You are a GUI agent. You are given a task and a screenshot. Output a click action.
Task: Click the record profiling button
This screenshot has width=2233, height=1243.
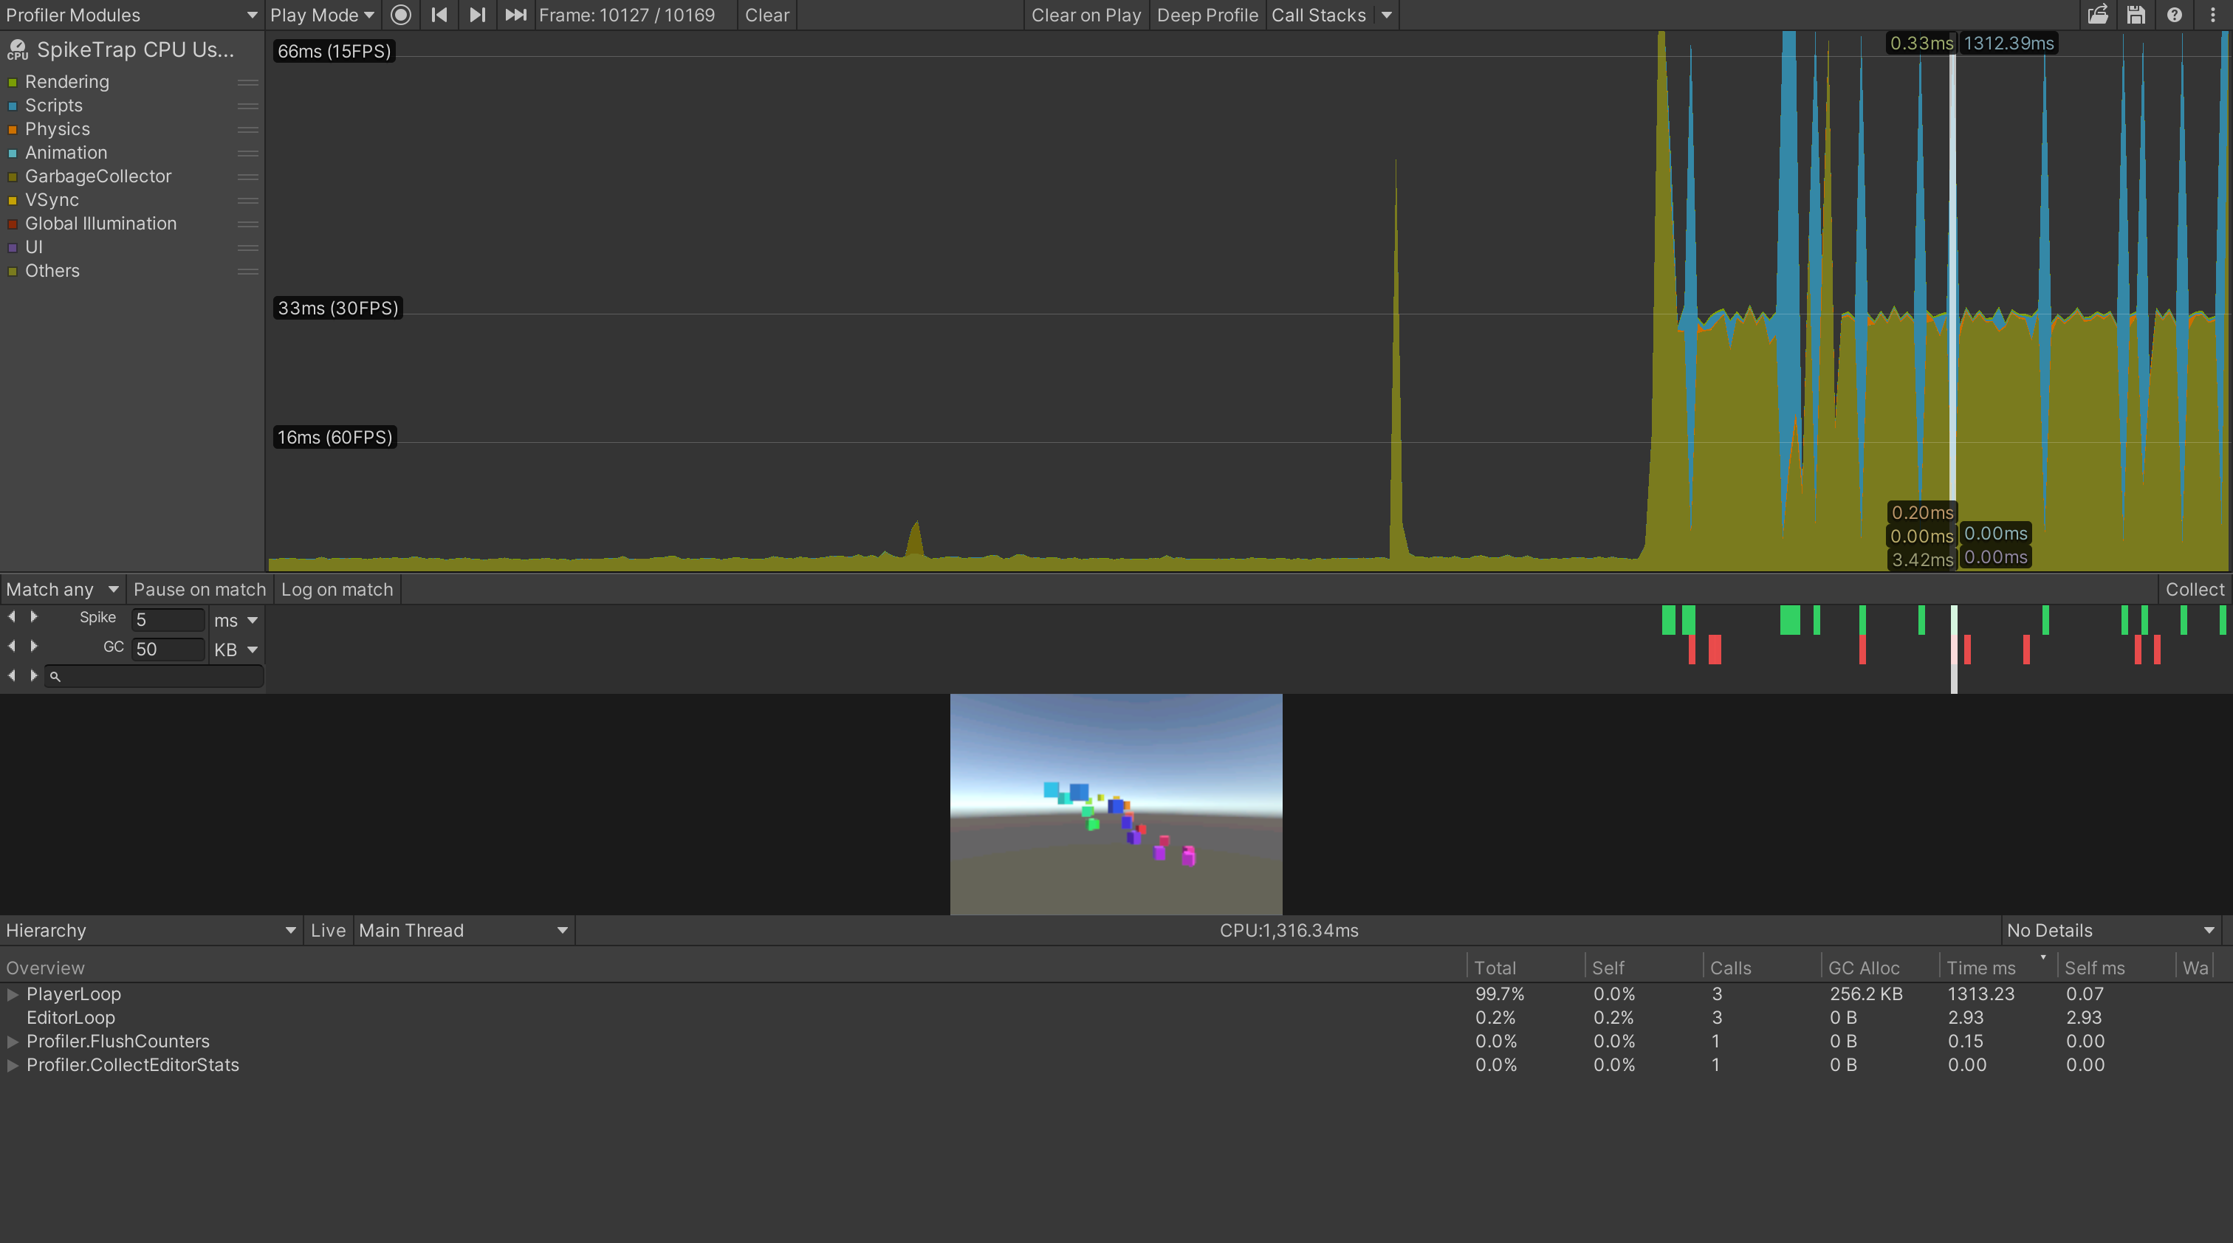(400, 15)
